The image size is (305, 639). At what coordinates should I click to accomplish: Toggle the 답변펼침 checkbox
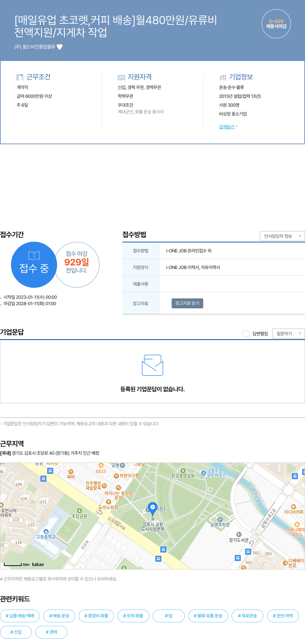click(246, 333)
